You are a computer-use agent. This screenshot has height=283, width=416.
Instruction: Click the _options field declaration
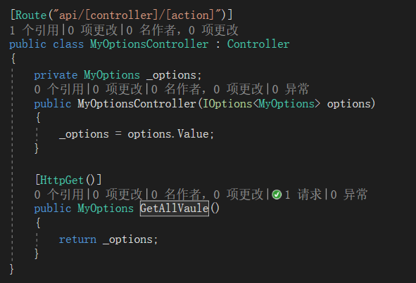tap(174, 75)
